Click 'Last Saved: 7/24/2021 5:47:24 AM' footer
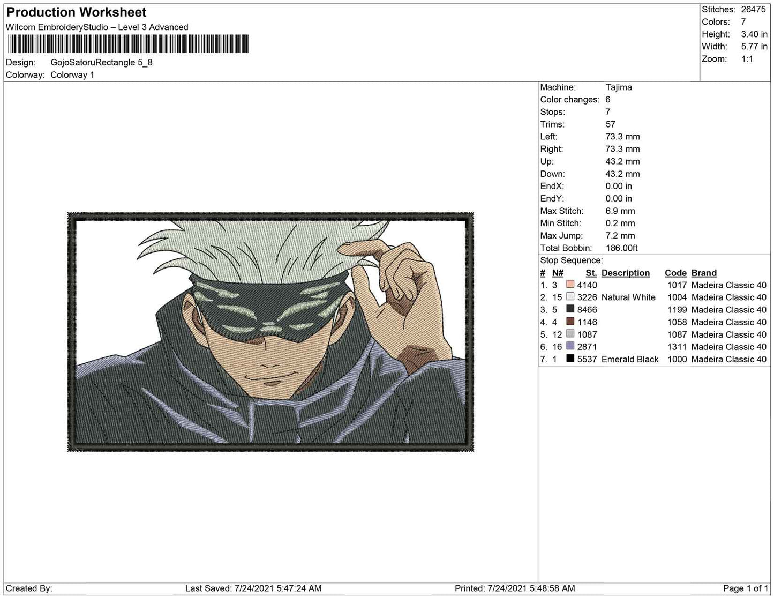774x596 pixels. [253, 588]
